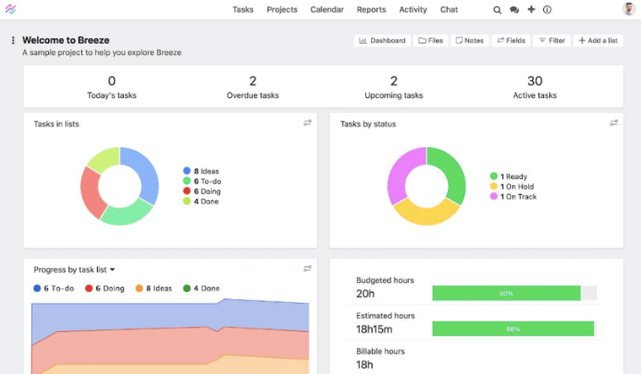Open search with the magnifier icon
Screen dimensions: 641x374
coord(498,10)
